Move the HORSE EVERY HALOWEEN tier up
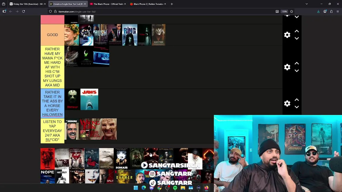 [x=297, y=100]
